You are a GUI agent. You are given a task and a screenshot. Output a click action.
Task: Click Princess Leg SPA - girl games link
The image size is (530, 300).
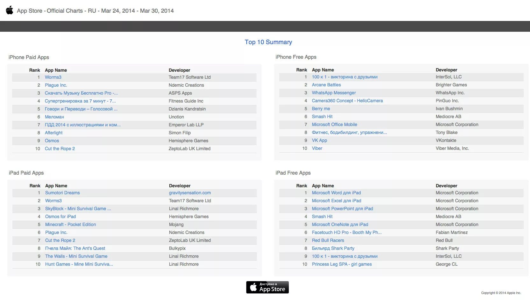click(x=342, y=264)
